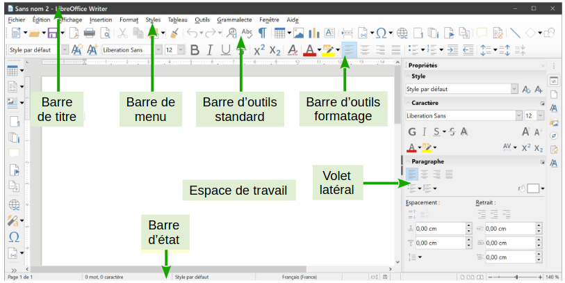The image size is (565, 283).
Task: Click the Clone Formatting paintbrush
Action: 174,33
